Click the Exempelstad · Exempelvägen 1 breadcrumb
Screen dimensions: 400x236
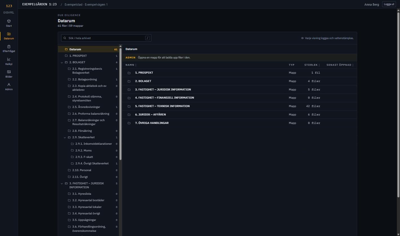[x=86, y=4]
